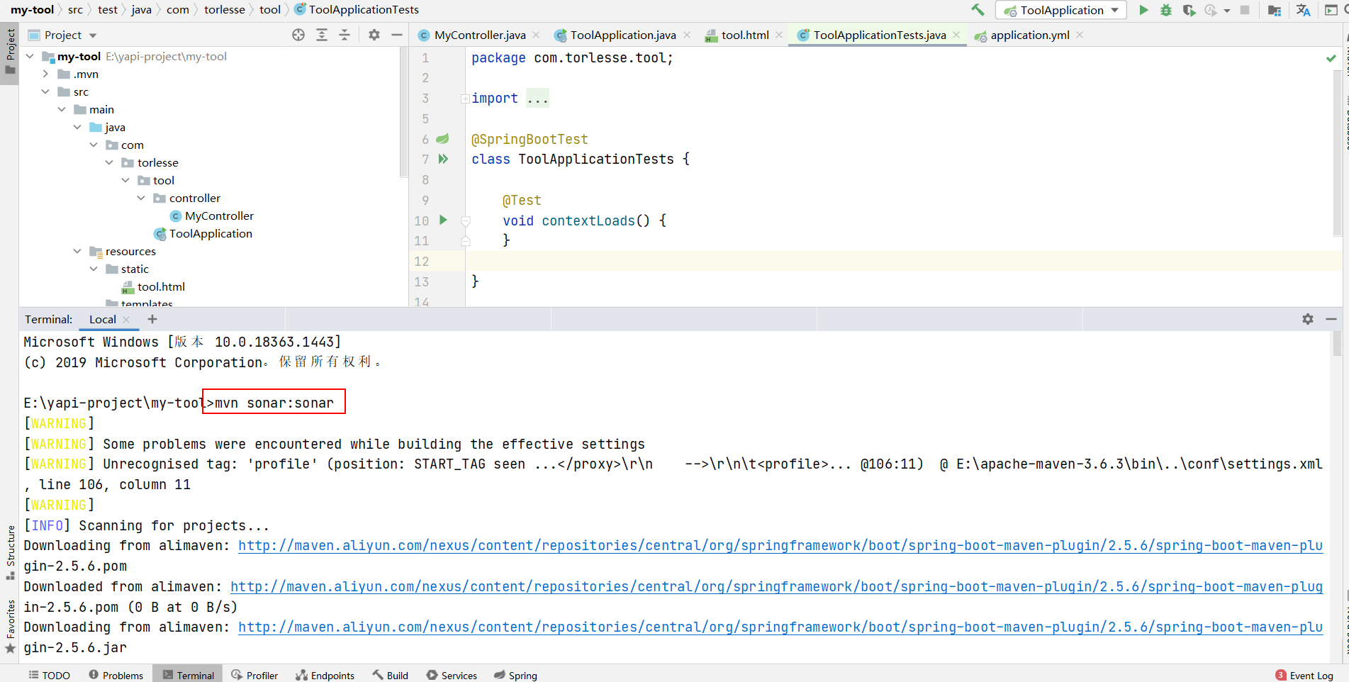Hide the Project panel with minus icon

(x=397, y=35)
